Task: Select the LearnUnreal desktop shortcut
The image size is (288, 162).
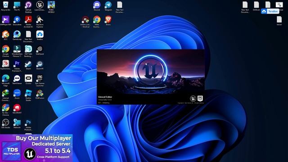Action: click(x=40, y=6)
